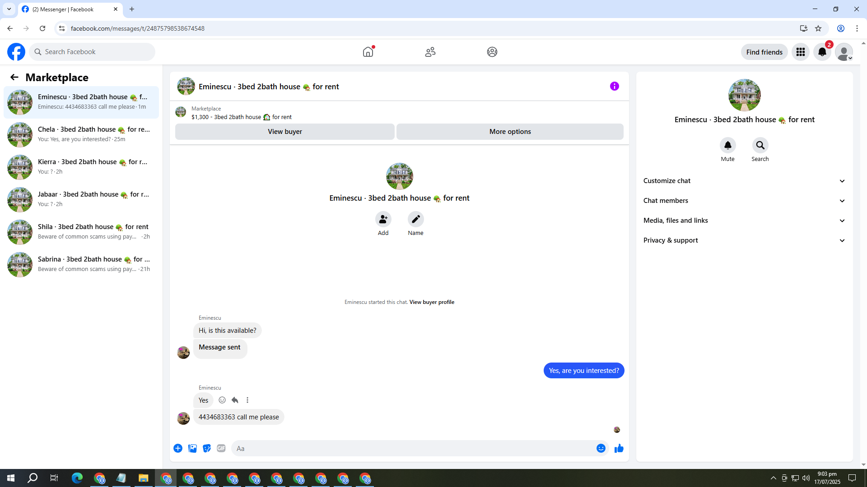Image resolution: width=867 pixels, height=487 pixels.
Task: Open the Facebook home logo
Action: click(16, 52)
